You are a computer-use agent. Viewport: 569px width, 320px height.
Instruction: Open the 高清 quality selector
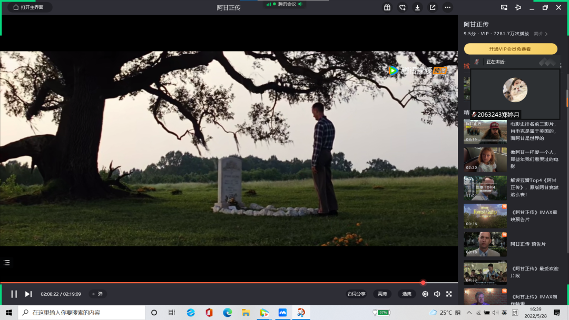click(382, 294)
